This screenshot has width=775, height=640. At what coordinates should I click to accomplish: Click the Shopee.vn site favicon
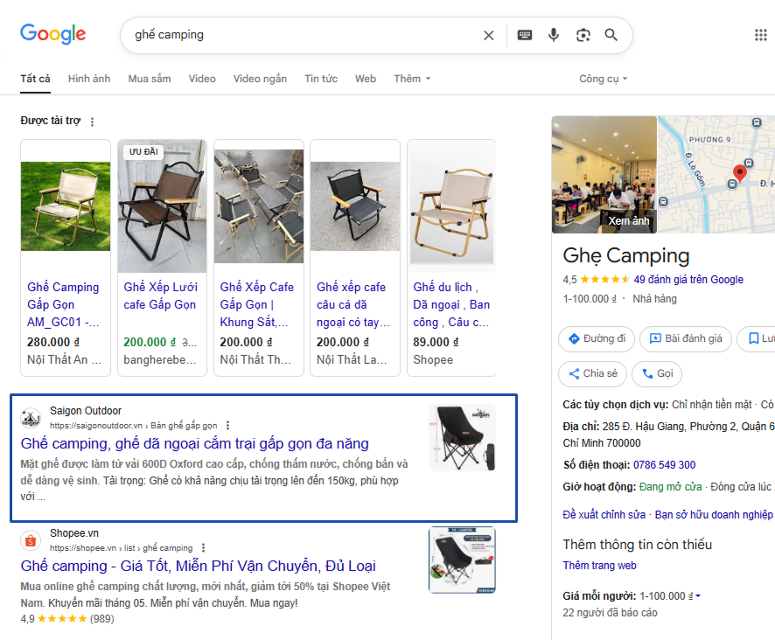[31, 540]
